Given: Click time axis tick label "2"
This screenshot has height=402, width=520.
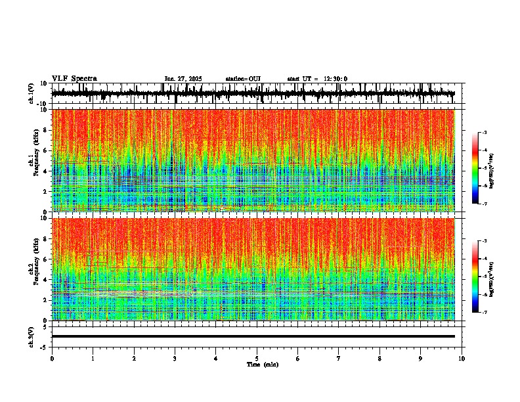Looking at the screenshot, I should pos(134,359).
